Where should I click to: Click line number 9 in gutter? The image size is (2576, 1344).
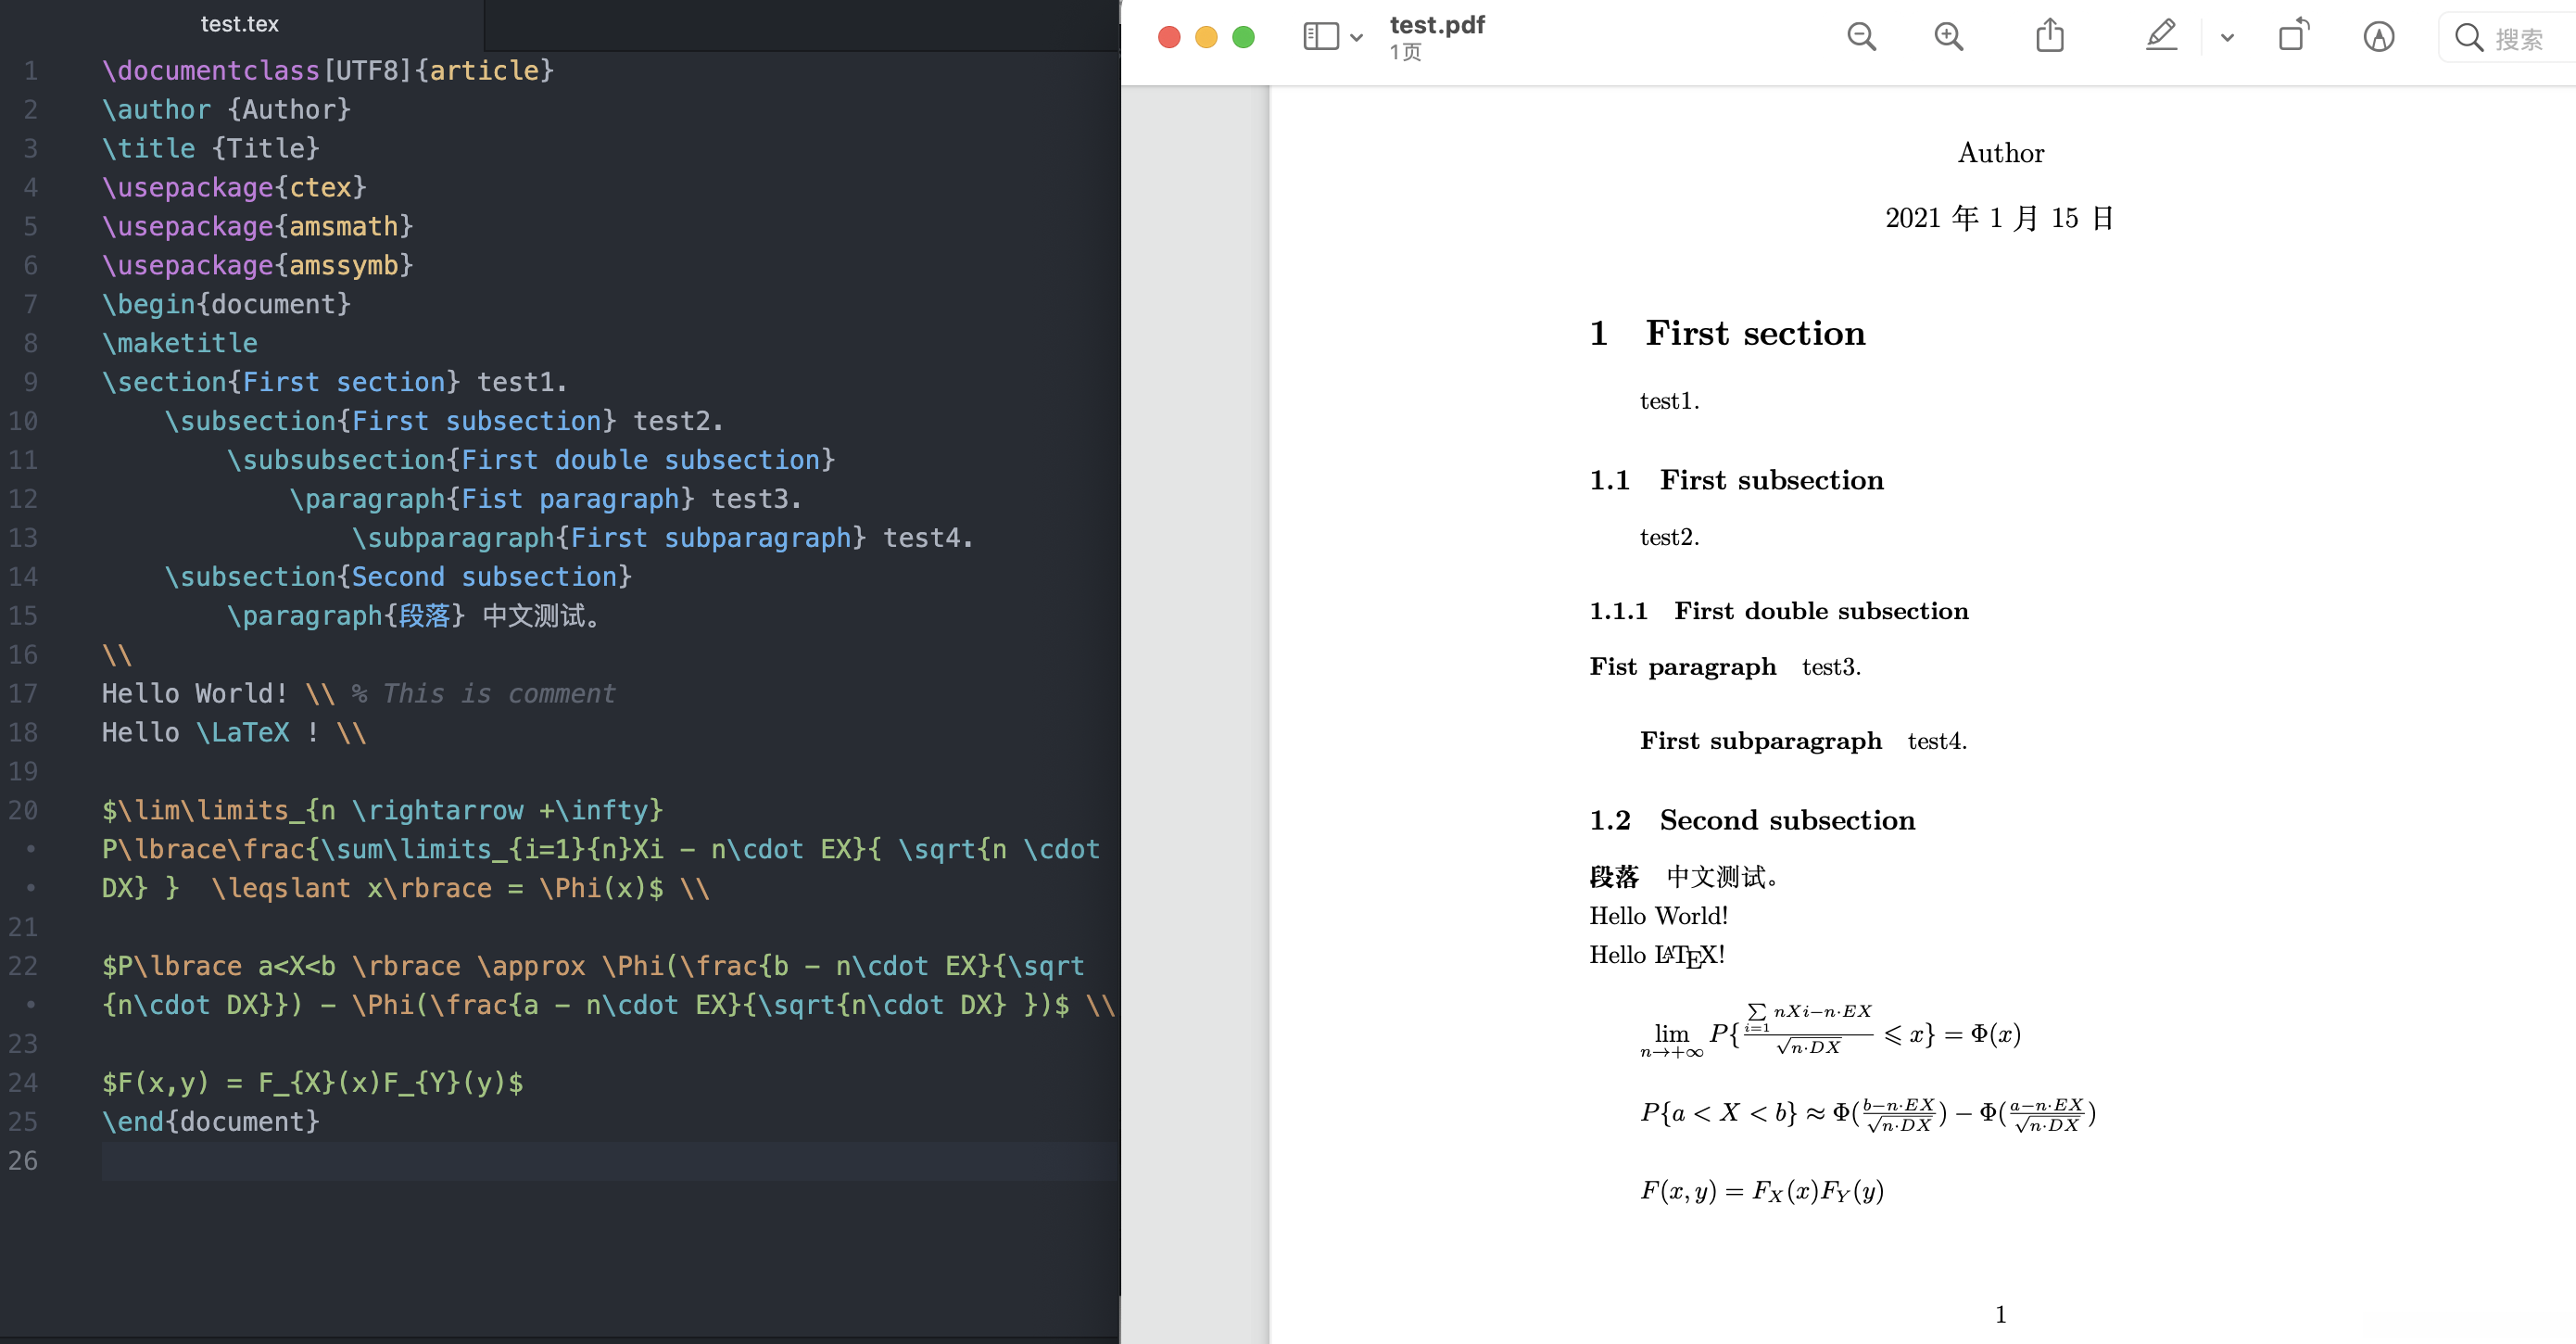point(30,382)
